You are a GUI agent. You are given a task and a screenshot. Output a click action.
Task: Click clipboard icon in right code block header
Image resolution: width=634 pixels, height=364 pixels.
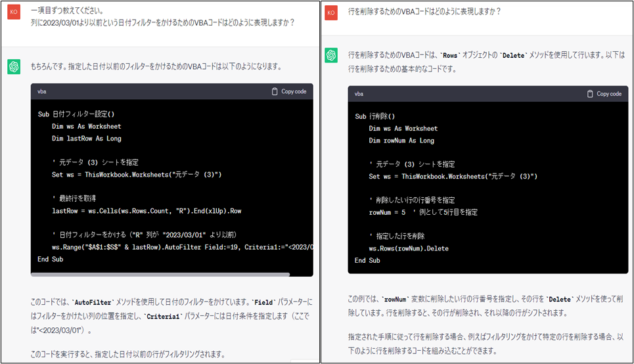[x=590, y=94]
